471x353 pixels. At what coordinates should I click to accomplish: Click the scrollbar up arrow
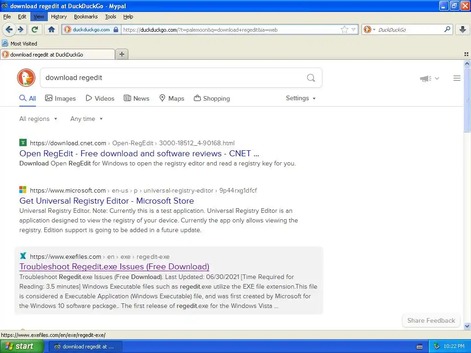click(467, 63)
